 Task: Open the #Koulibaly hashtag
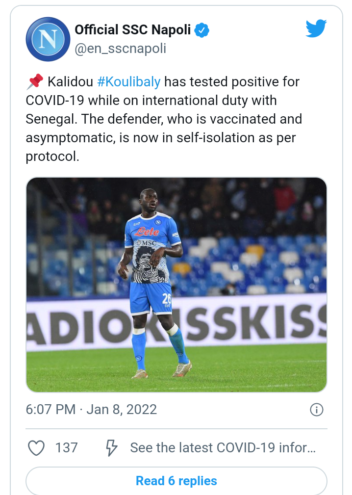[x=129, y=82]
